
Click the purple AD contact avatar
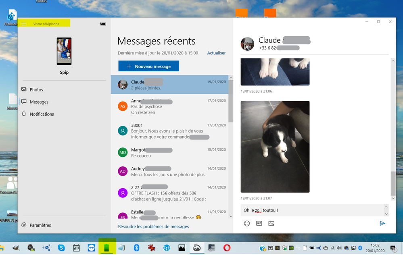[x=123, y=171]
